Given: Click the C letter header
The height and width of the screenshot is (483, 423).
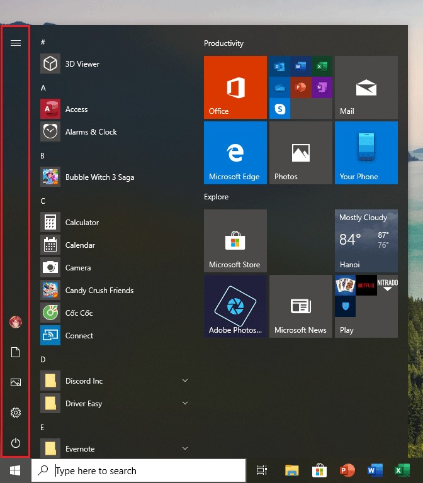Looking at the screenshot, I should coord(43,201).
